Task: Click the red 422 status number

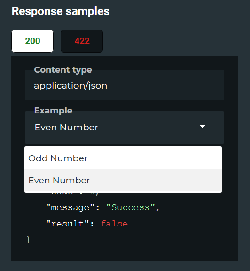Action: pos(82,41)
